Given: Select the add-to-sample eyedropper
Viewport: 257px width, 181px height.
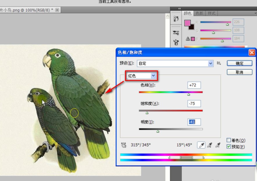Looking at the screenshot, I should 209,145.
